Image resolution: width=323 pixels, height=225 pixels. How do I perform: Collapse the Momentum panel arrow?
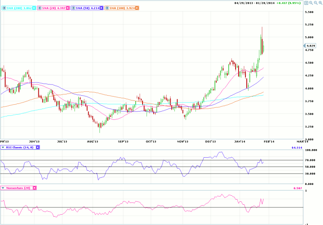click(x=3, y=188)
